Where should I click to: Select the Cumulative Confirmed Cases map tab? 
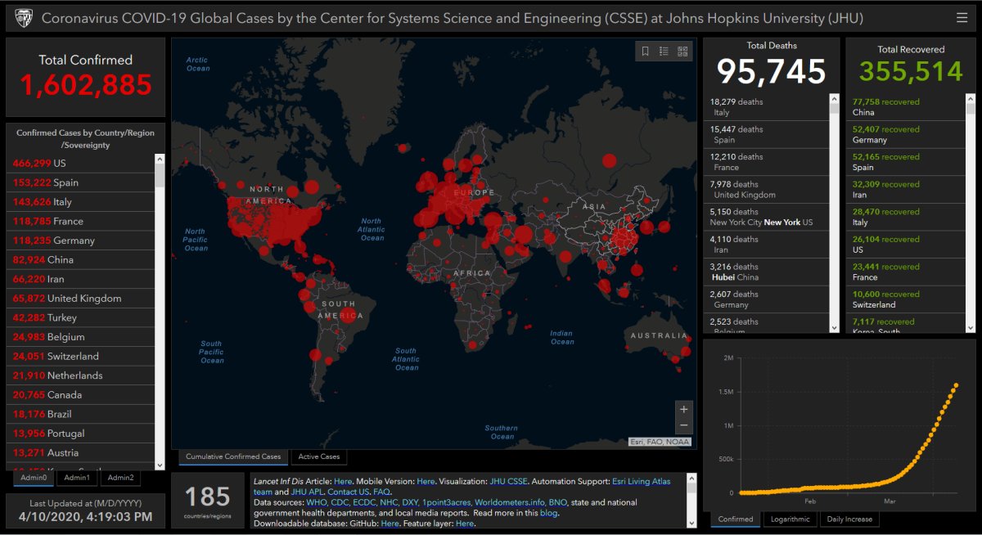(x=233, y=456)
